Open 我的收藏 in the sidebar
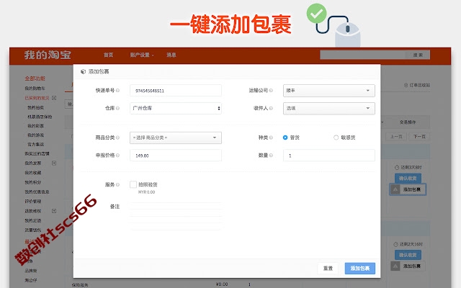461x288 pixels. [x=33, y=173]
